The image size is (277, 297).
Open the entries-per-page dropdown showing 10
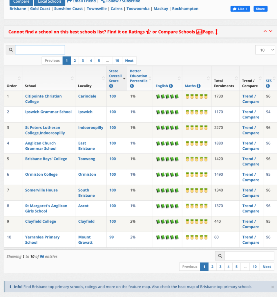[x=265, y=50]
